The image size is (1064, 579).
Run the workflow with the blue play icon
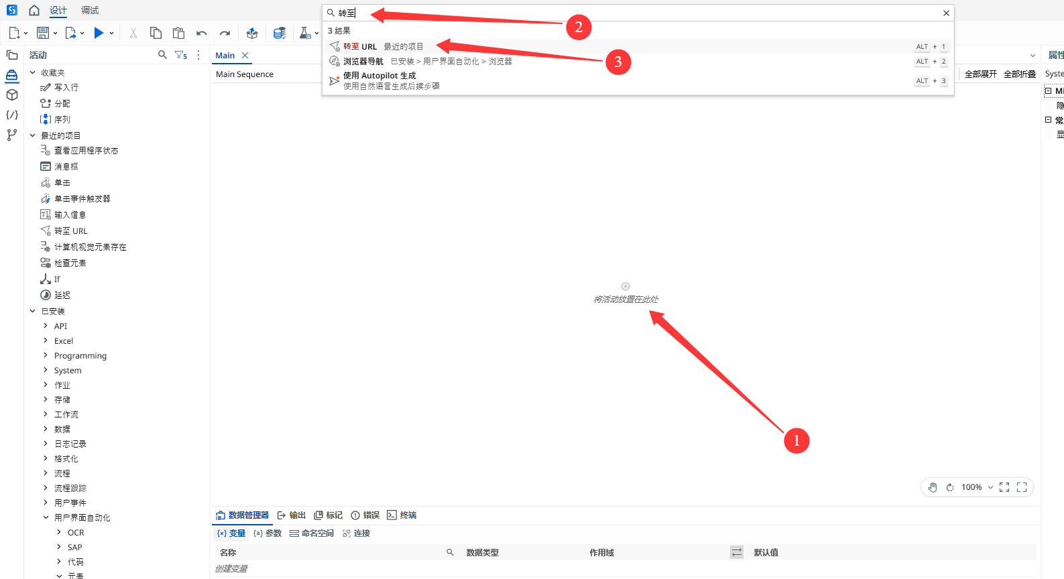pyautogui.click(x=99, y=33)
